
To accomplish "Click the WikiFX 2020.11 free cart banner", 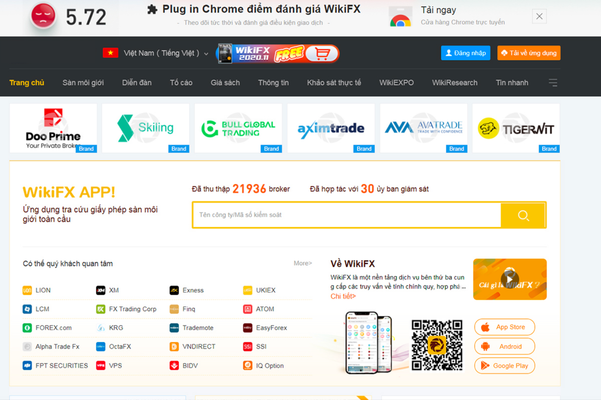I will [x=278, y=53].
